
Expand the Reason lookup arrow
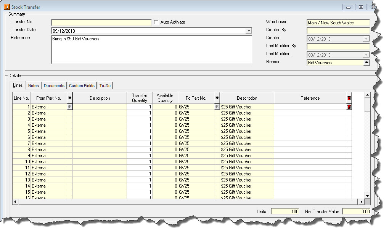366,63
